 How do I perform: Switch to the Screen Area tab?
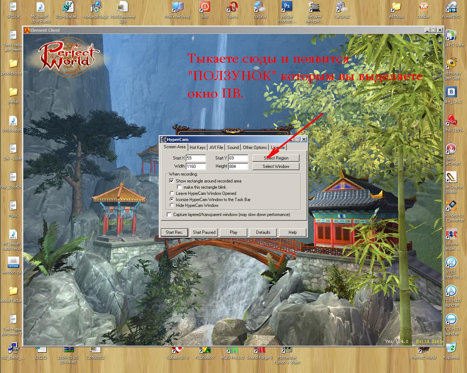(174, 147)
